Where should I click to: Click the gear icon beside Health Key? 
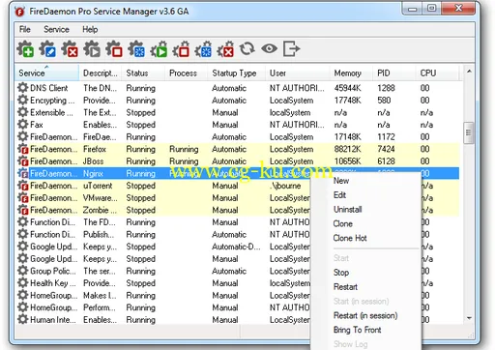(x=23, y=283)
